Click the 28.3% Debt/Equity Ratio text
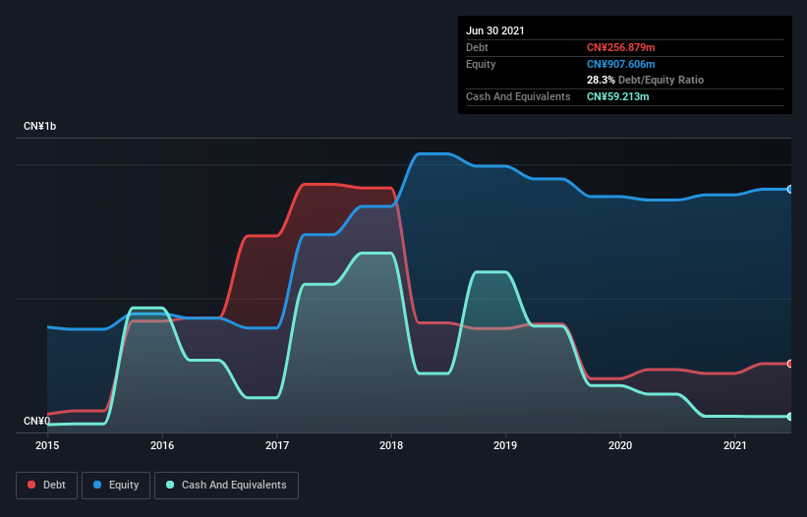Screen dimensions: 807x517 point(645,80)
